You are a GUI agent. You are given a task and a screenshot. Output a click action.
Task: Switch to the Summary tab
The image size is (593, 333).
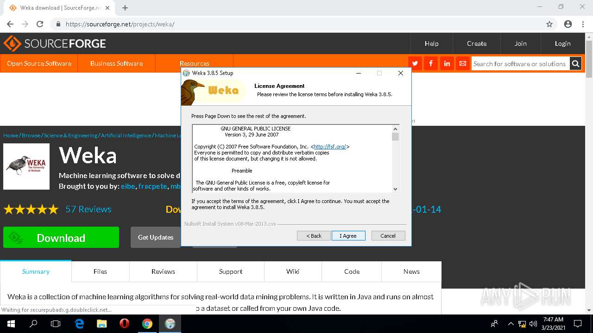coord(36,271)
